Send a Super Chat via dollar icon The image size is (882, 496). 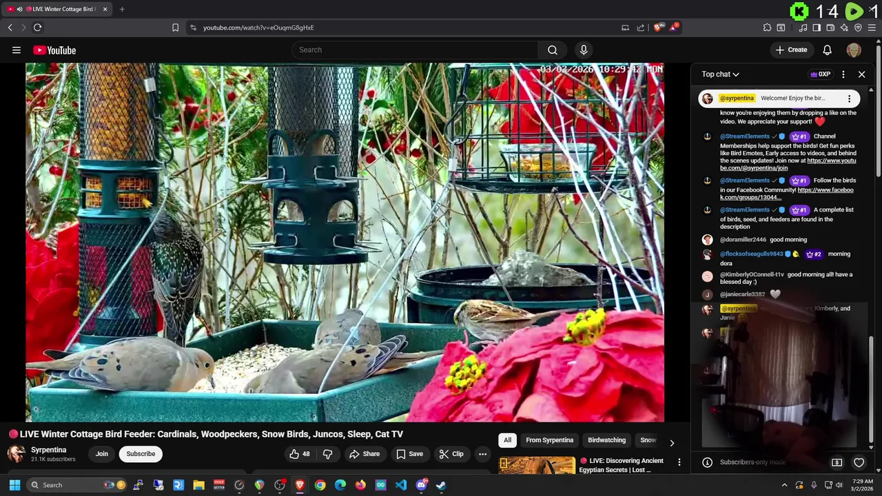(x=837, y=463)
